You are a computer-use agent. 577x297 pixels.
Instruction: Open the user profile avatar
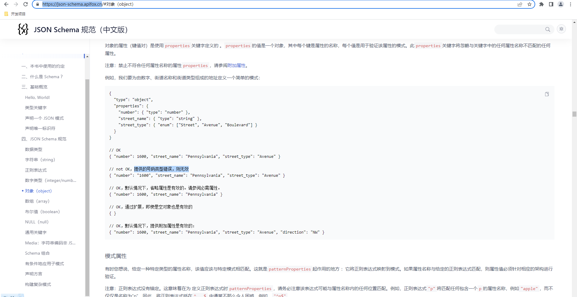coord(561,4)
